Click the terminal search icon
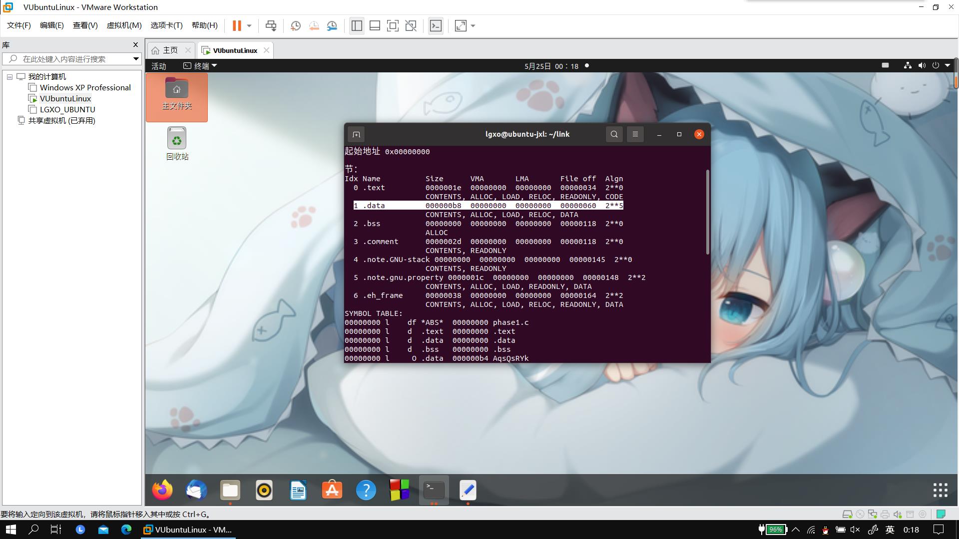This screenshot has width=959, height=539. click(x=614, y=134)
